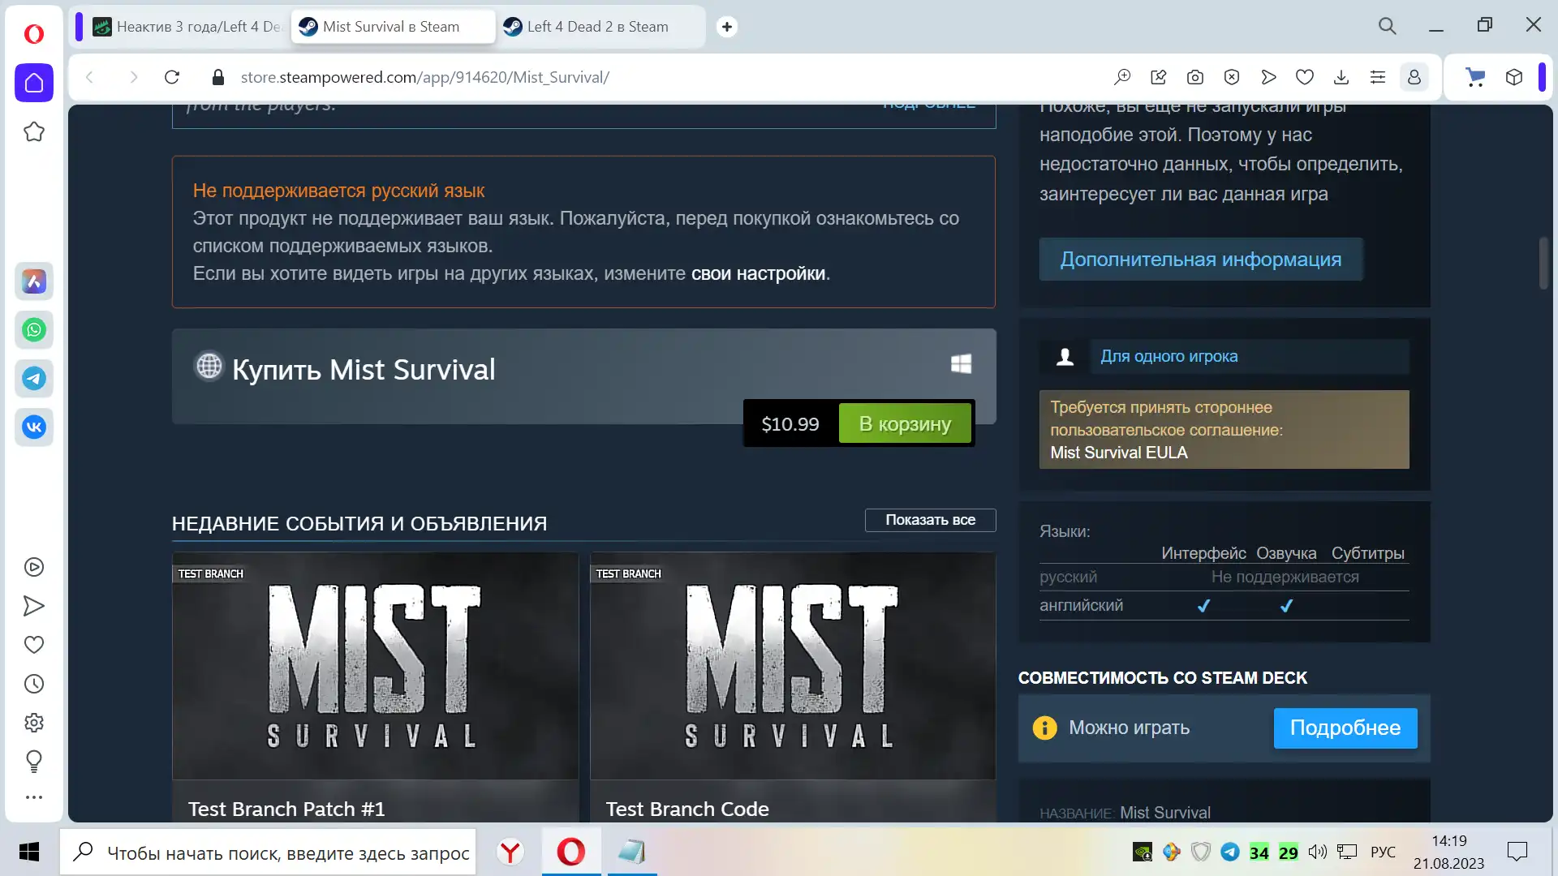Click the $10.99 price label
This screenshot has height=876, width=1558.
coord(790,423)
